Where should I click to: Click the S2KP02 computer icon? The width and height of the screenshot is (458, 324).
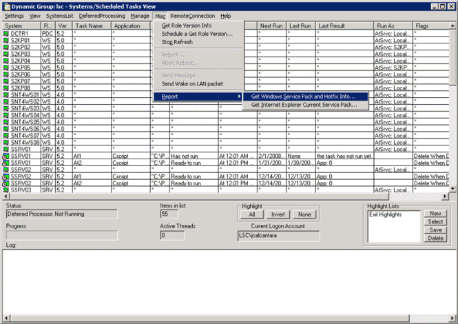coord(6,47)
